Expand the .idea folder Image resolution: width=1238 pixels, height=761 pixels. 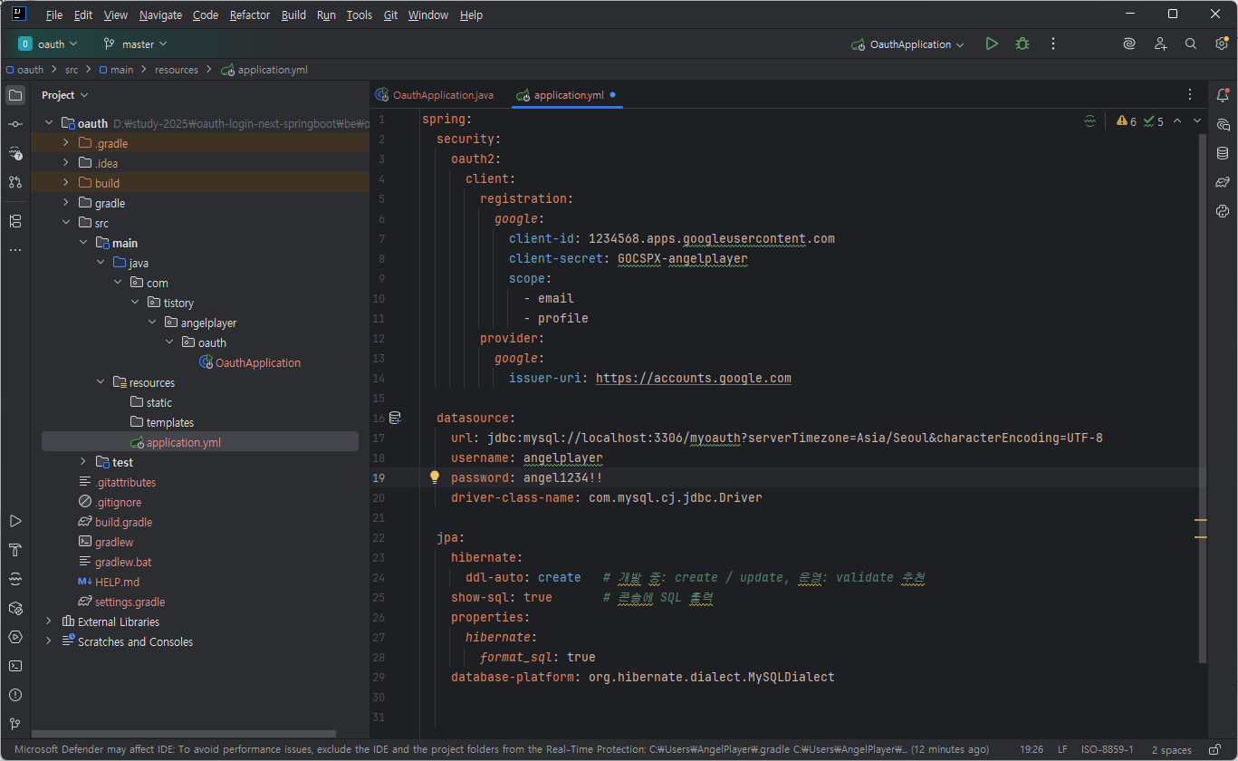coord(65,163)
